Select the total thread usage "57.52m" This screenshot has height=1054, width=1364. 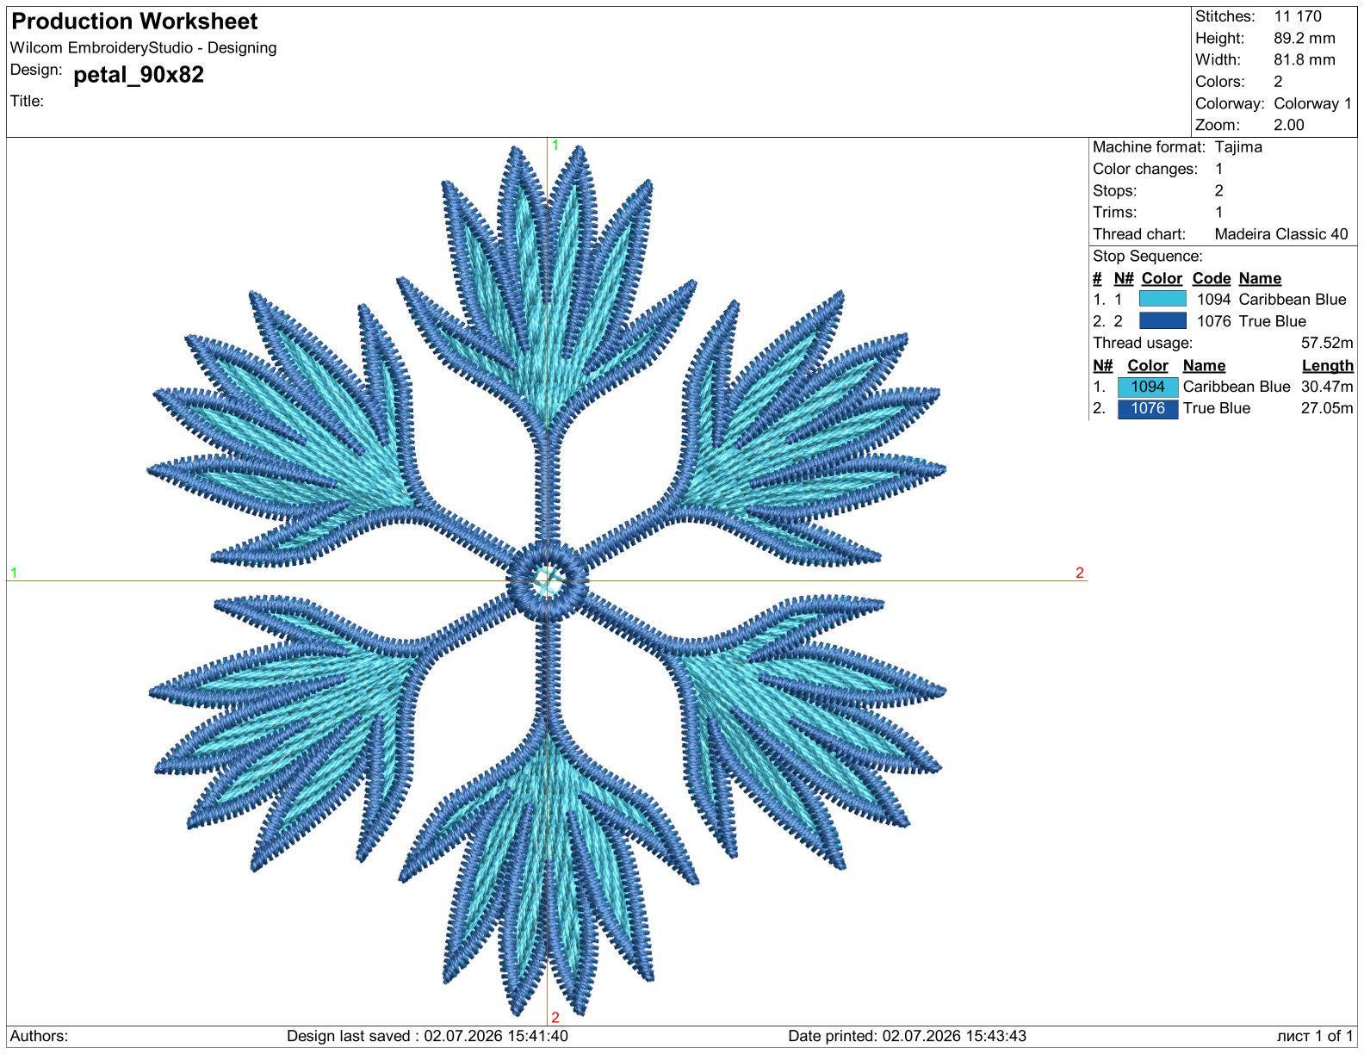(1327, 344)
